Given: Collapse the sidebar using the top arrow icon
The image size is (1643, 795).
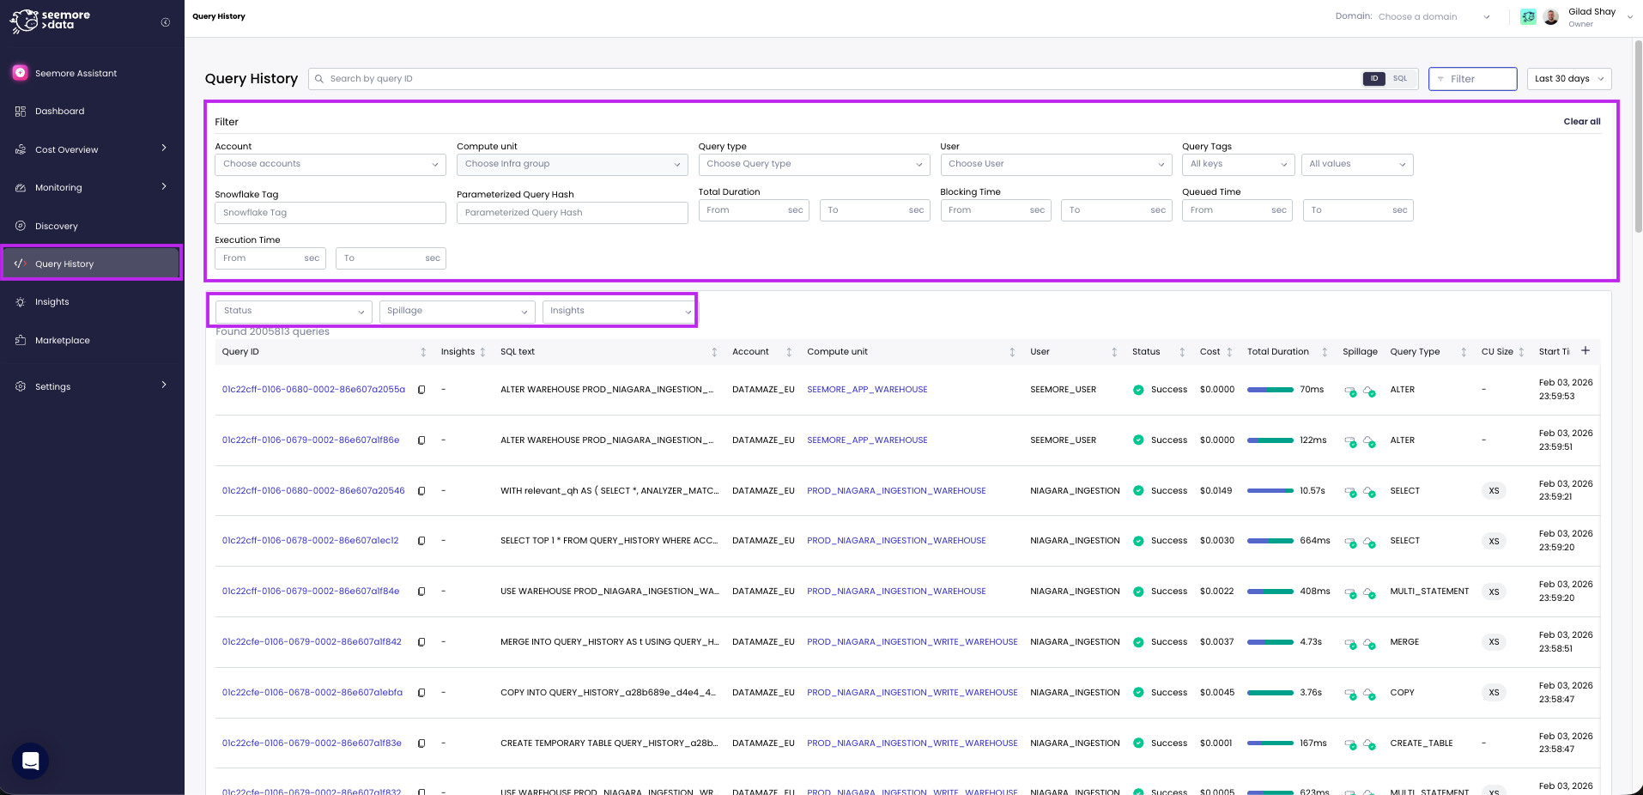Looking at the screenshot, I should point(166,22).
